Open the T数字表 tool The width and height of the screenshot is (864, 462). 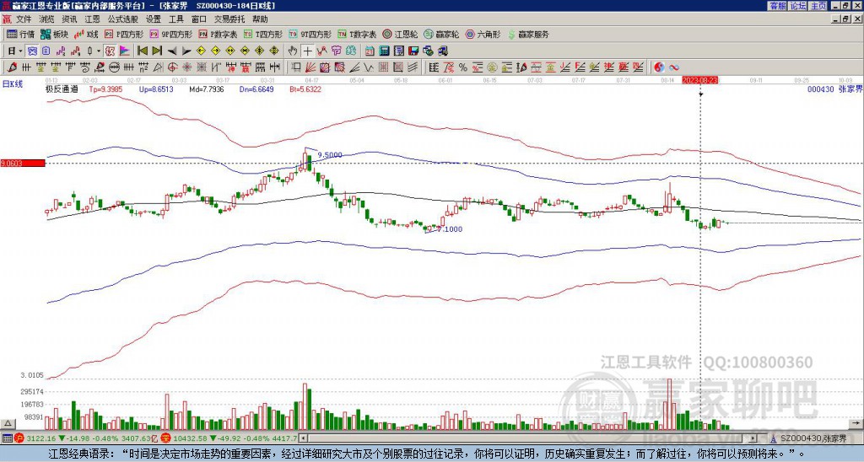click(357, 34)
